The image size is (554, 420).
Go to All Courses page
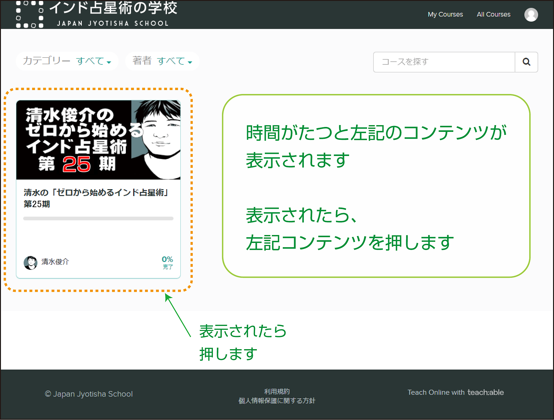[494, 14]
